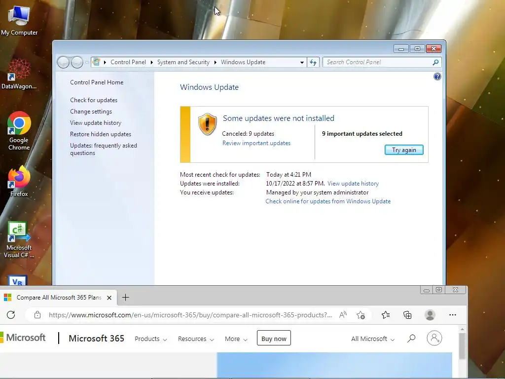The width and height of the screenshot is (505, 379).
Task: Reload the page in Edge browser
Action: coord(11,315)
